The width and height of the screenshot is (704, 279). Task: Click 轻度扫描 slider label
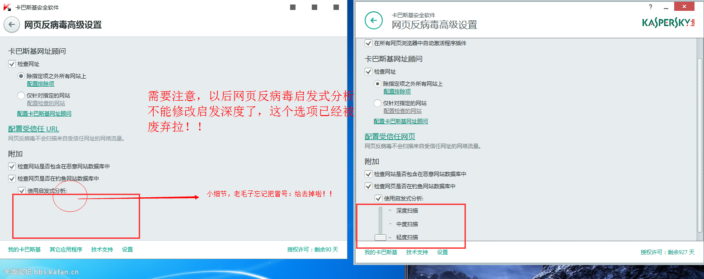(407, 237)
